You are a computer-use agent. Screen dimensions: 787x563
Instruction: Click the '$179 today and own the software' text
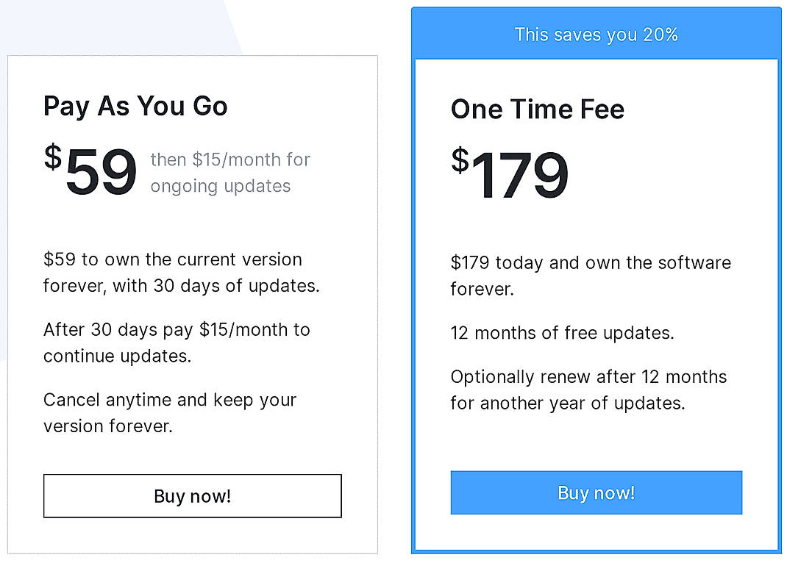click(591, 276)
